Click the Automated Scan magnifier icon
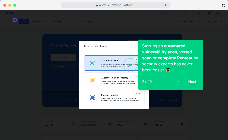Image resolution: width=228 pixels, height=140 pixels. click(92, 63)
